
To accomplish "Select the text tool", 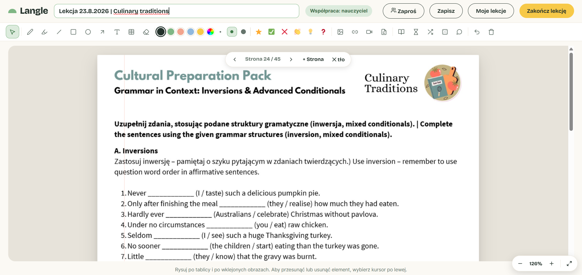I will click(x=117, y=32).
